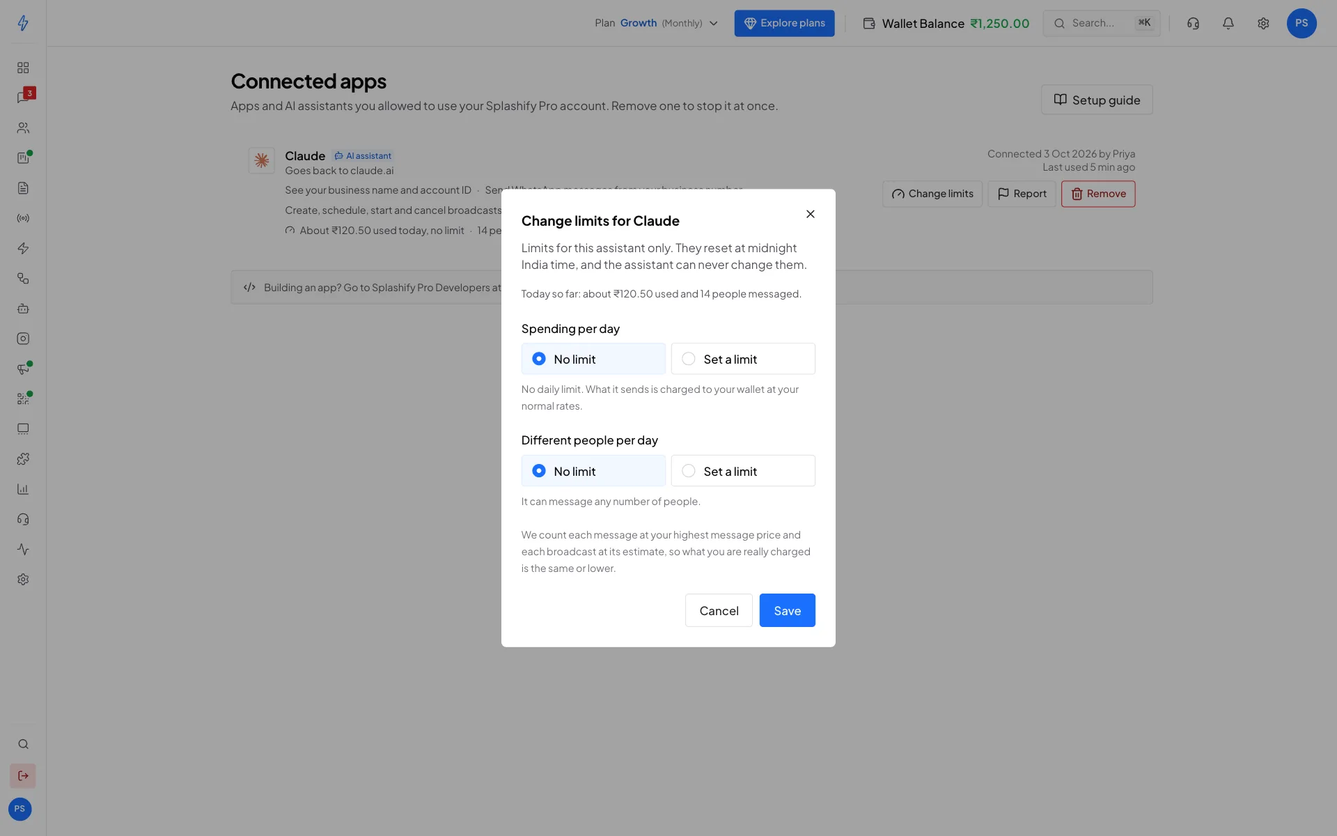
Task: Click the Building an app developers banner
Action: [x=691, y=287]
